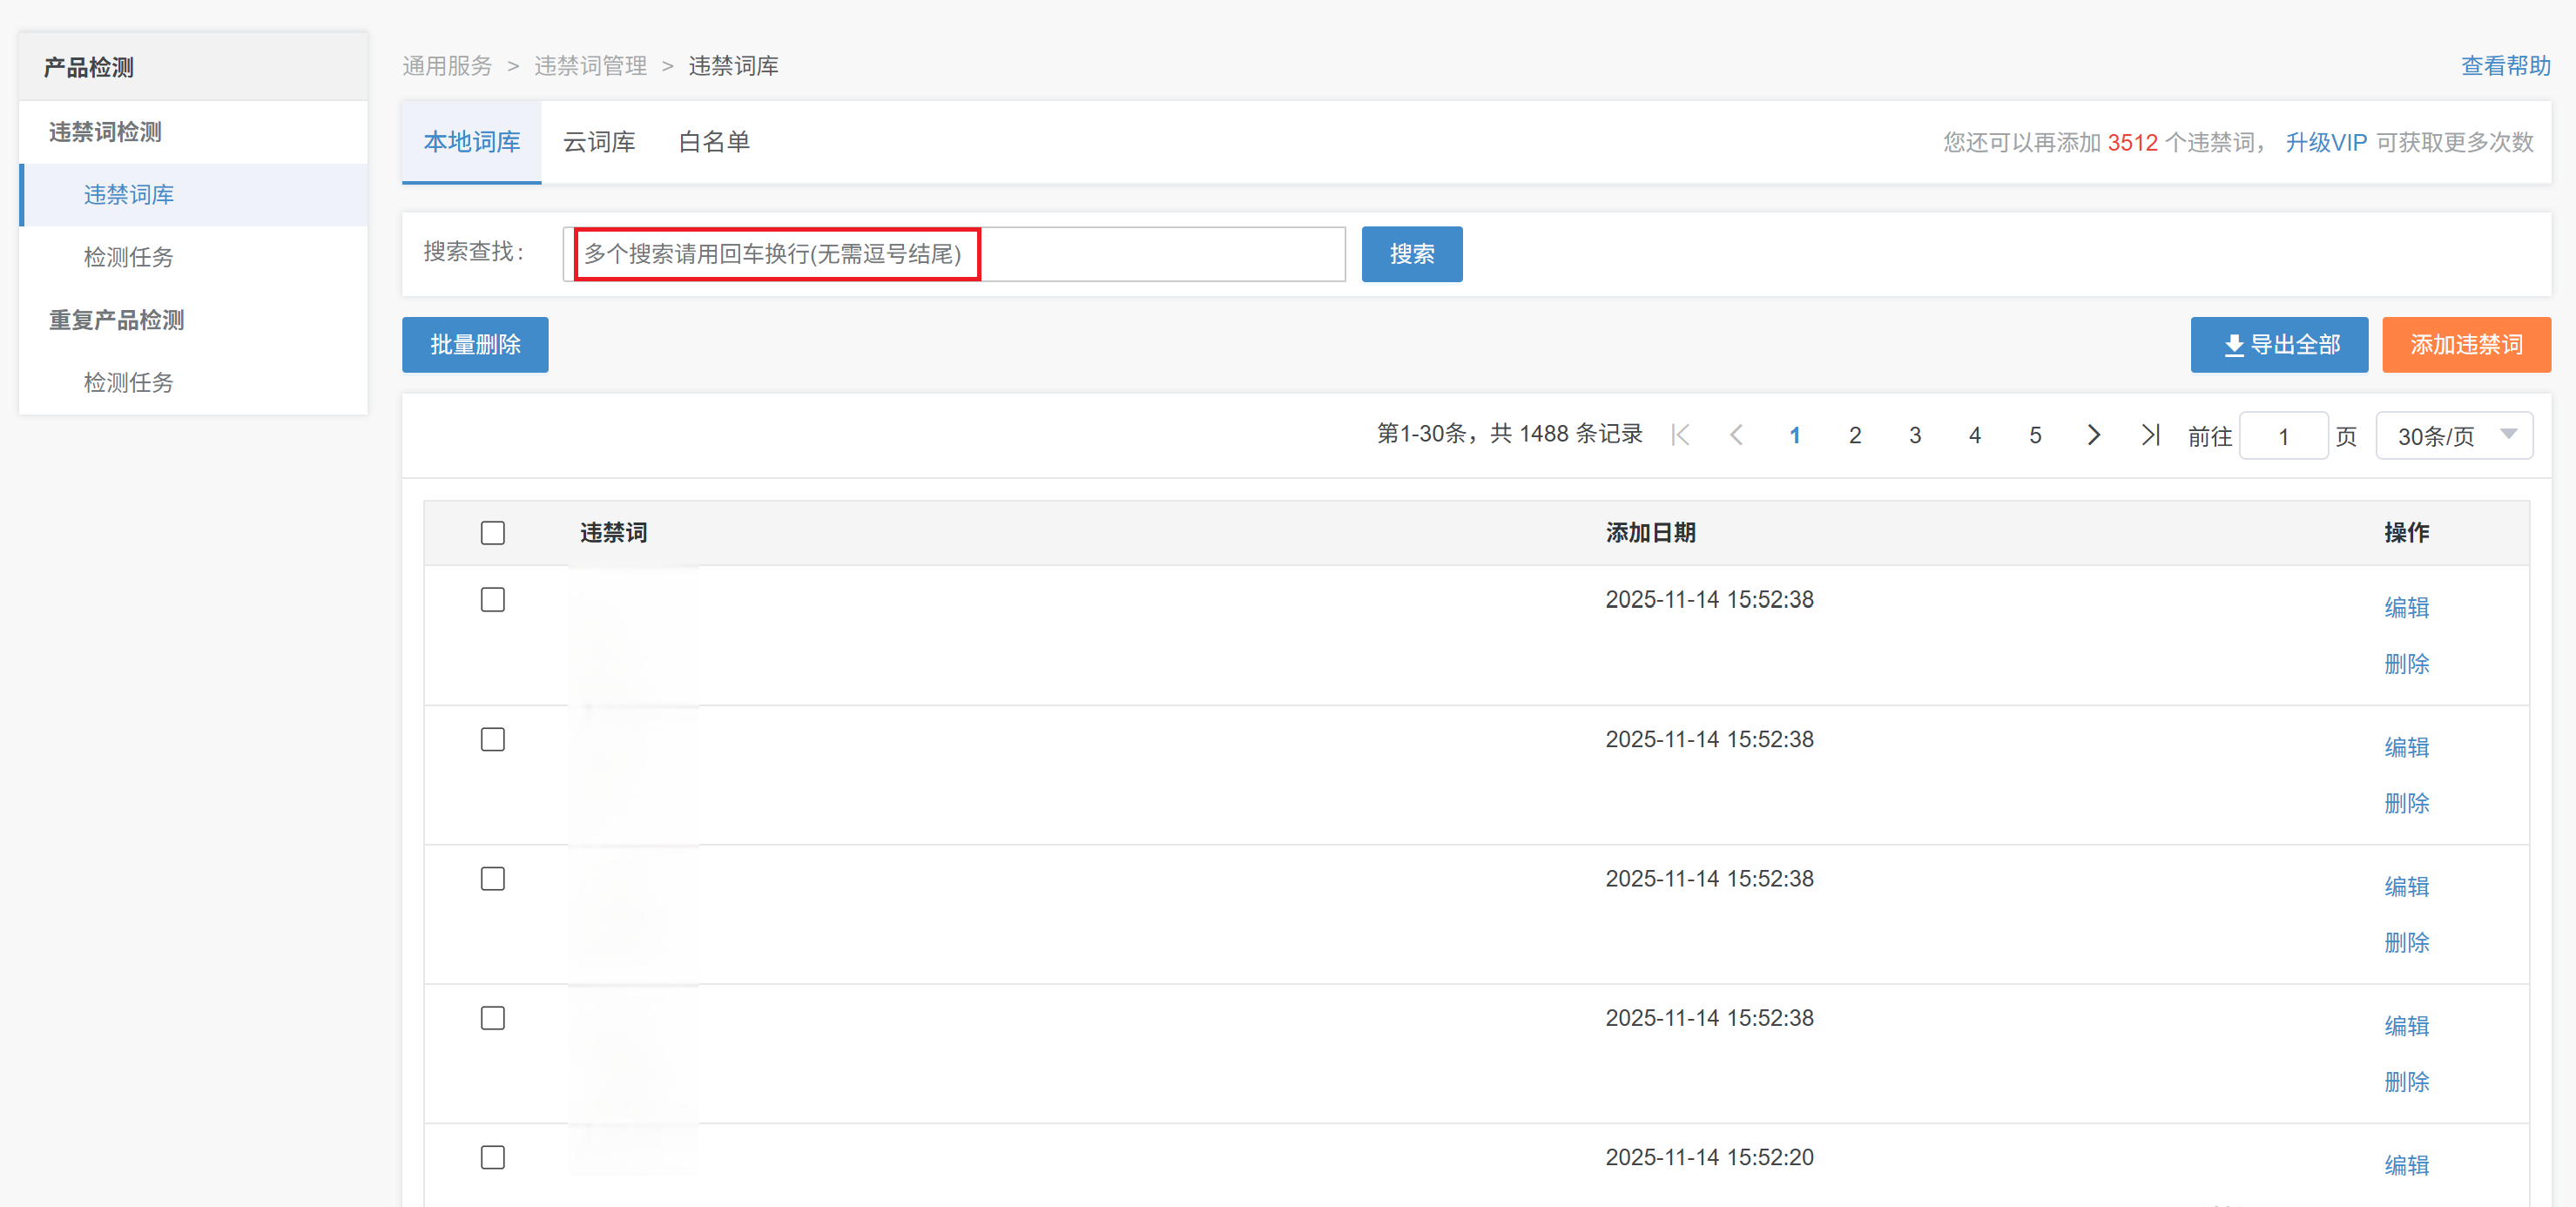The width and height of the screenshot is (2576, 1207).
Task: Open page 3 of the records
Action: pyautogui.click(x=1914, y=435)
